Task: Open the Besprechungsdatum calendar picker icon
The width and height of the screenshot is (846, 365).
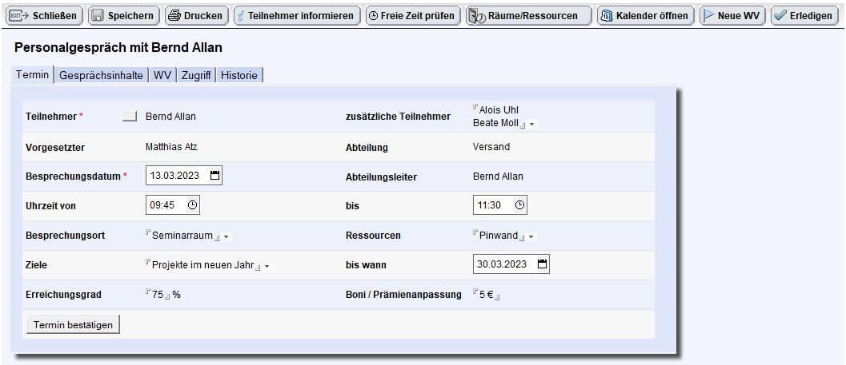Action: (x=215, y=176)
